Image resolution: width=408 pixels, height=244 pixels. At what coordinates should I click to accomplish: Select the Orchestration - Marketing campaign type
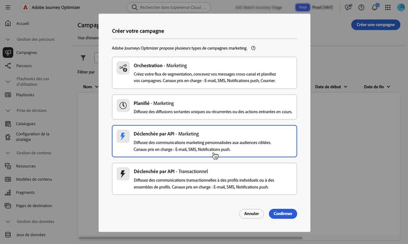tap(205, 72)
